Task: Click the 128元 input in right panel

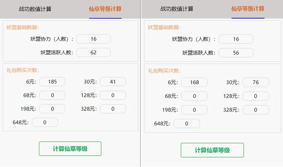Action: coord(255,96)
